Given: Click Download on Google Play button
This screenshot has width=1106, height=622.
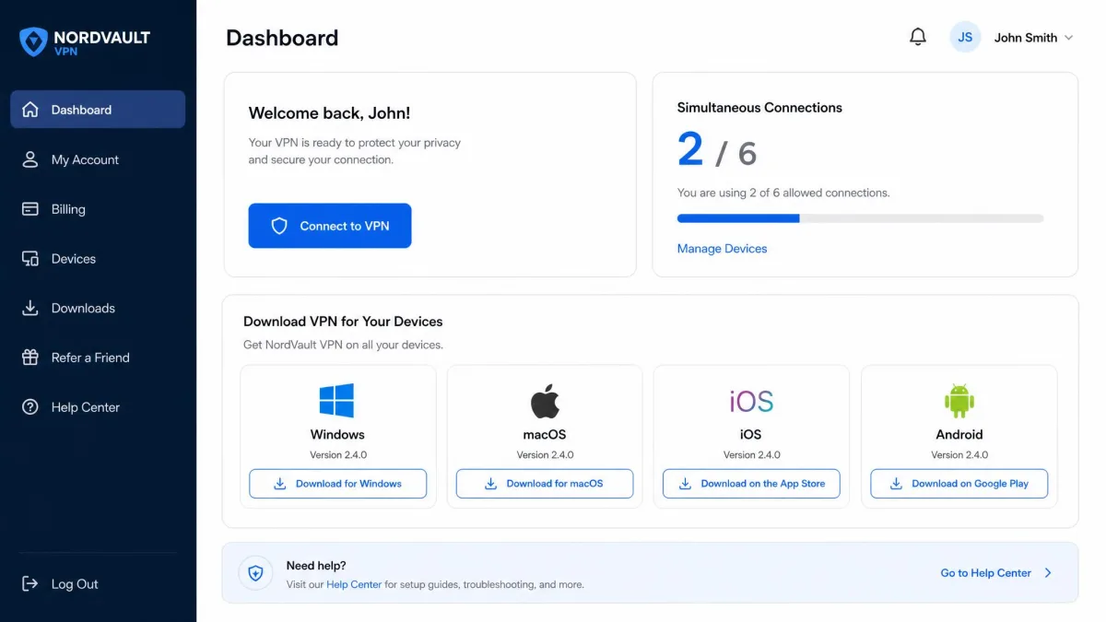Looking at the screenshot, I should click(959, 484).
